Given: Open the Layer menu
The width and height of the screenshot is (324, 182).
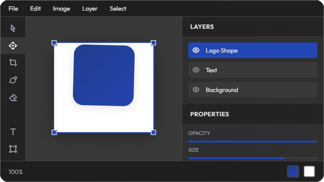Looking at the screenshot, I should point(90,9).
